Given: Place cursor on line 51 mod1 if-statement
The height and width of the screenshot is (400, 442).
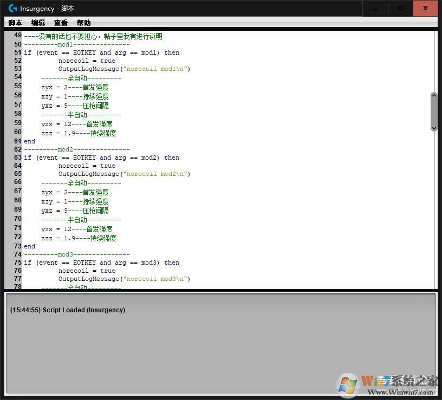Looking at the screenshot, I should pos(101,53).
